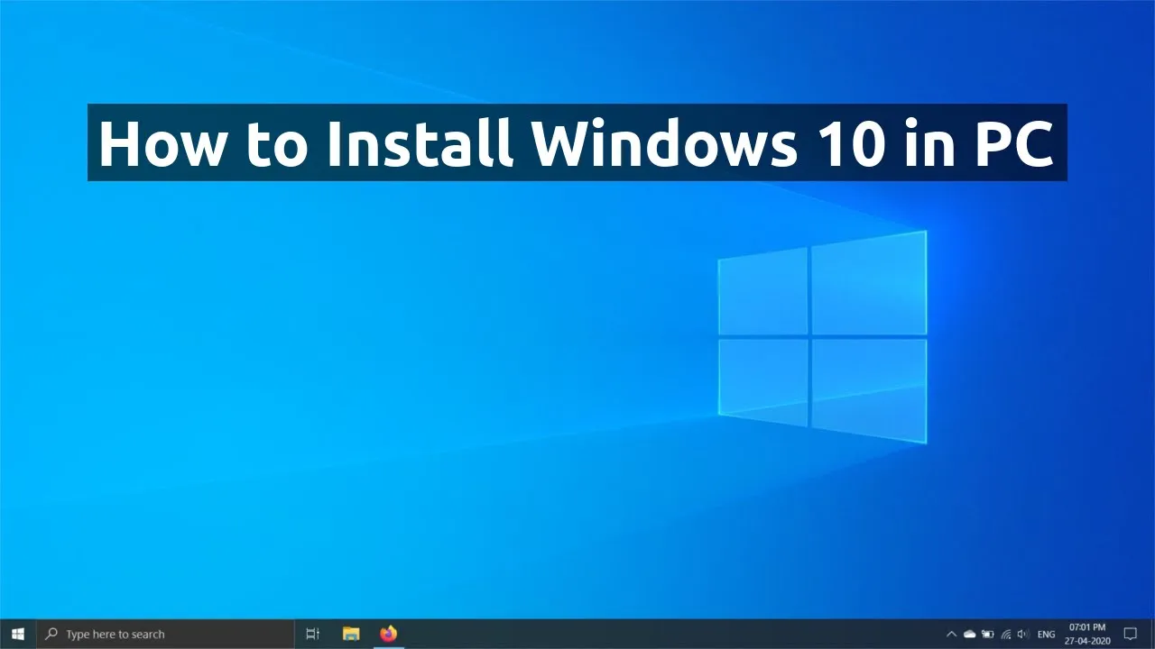Open Firefox from the taskbar
Image resolution: width=1155 pixels, height=649 pixels.
[388, 634]
